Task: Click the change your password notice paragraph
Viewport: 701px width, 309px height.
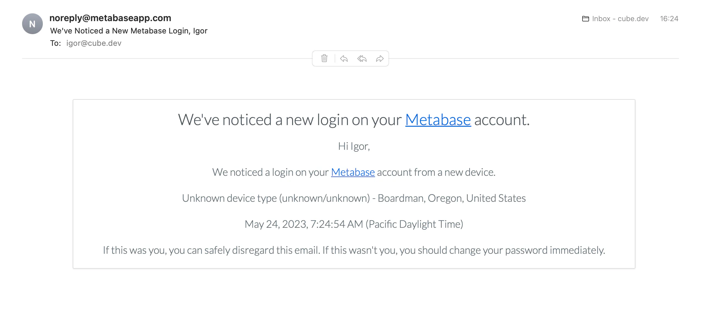Action: (x=354, y=250)
